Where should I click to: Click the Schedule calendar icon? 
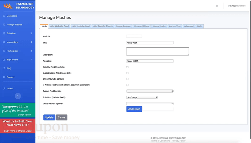pos(4,33)
